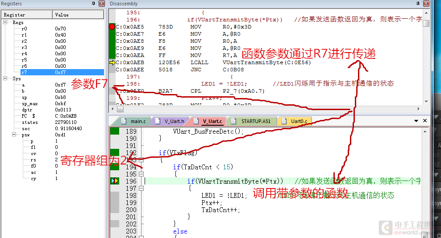Click the states value 22790110

[66, 122]
